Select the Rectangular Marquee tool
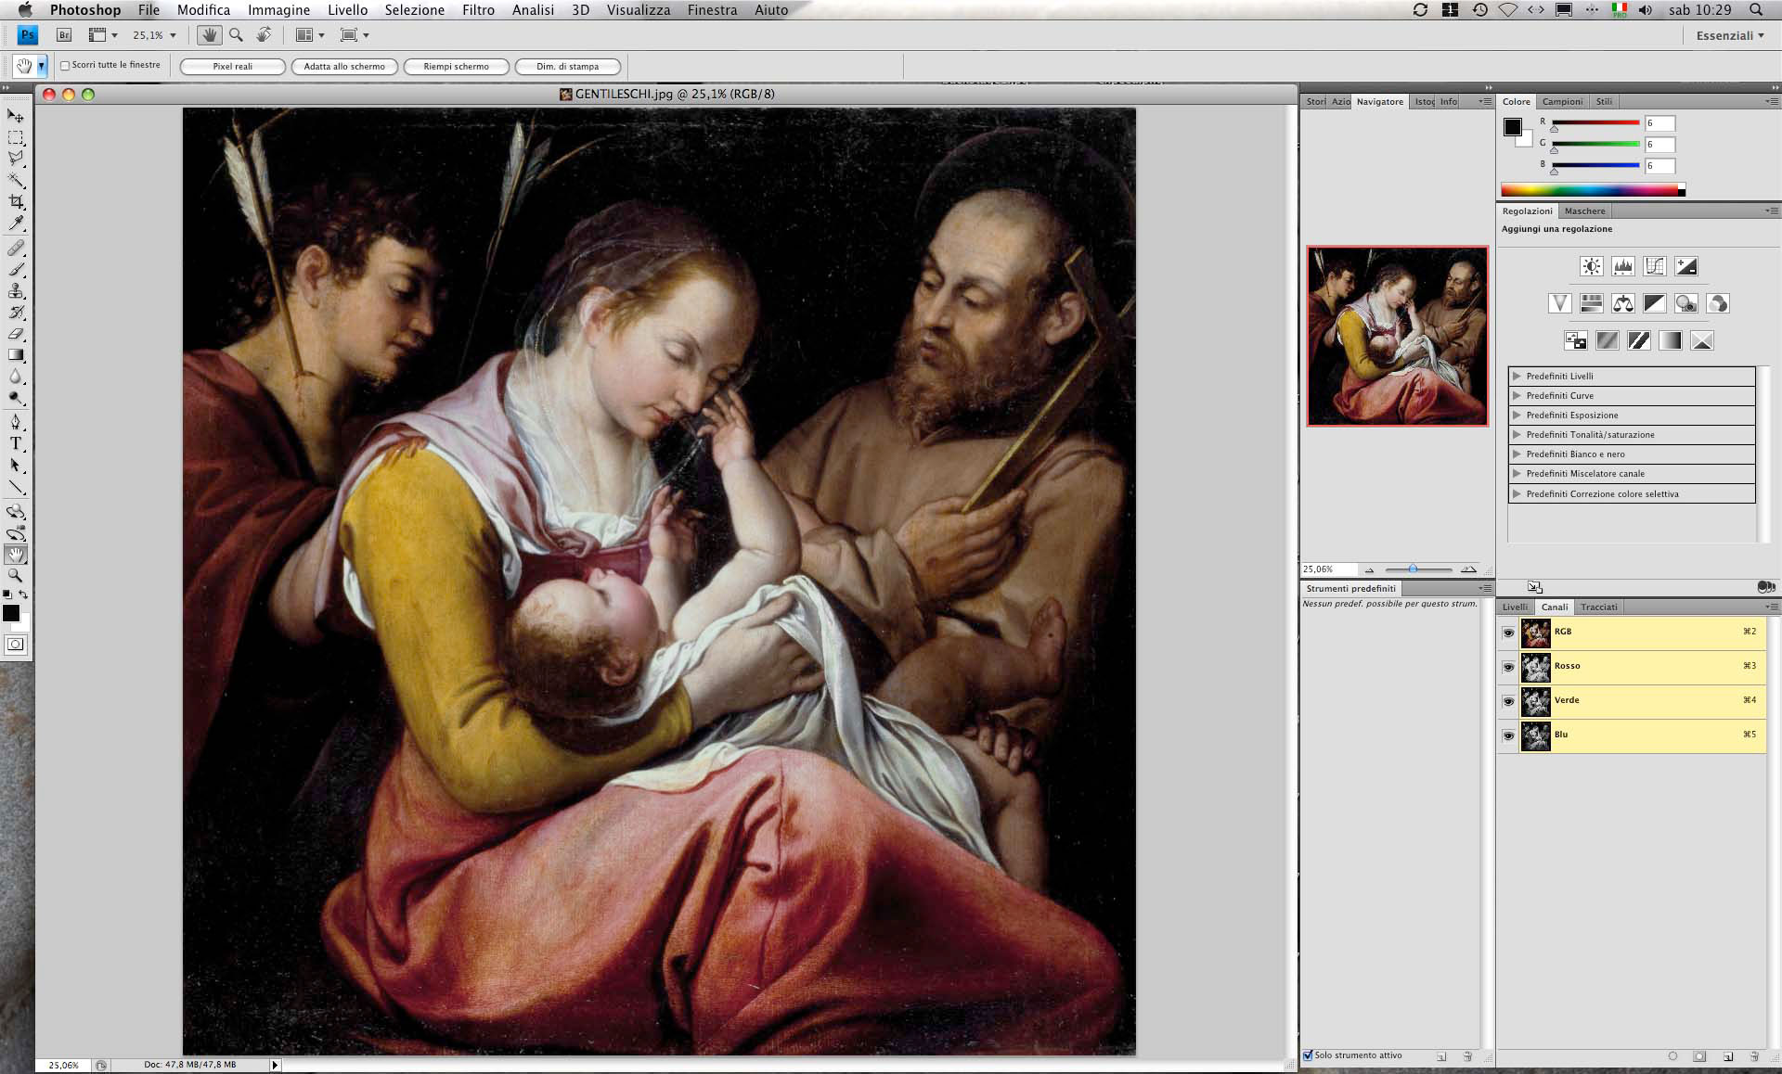This screenshot has width=1782, height=1074. tap(16, 137)
